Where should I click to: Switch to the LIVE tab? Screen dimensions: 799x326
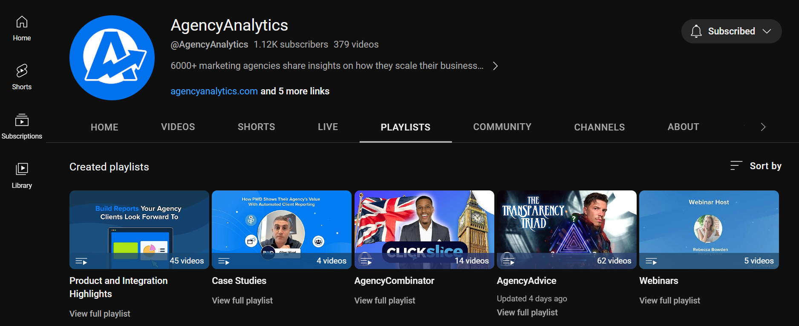pyautogui.click(x=328, y=127)
